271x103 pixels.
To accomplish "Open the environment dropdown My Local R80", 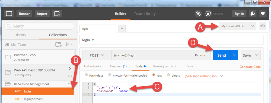I will point(237,26).
